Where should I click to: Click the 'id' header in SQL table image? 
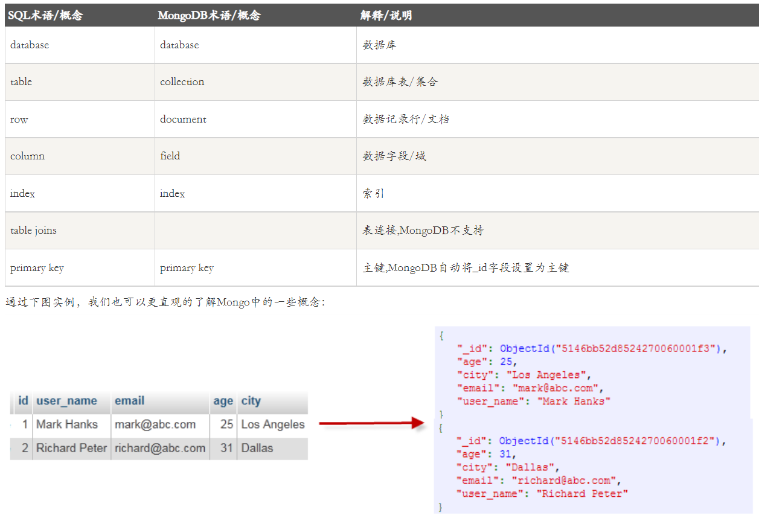(x=23, y=401)
